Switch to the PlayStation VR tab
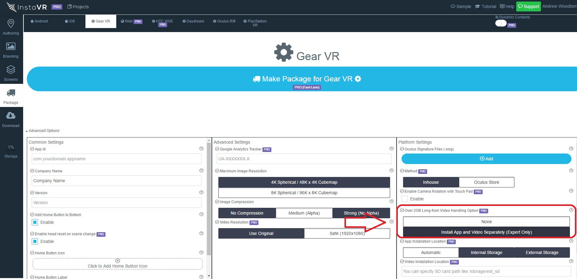The width and height of the screenshot is (577, 279). click(x=255, y=23)
